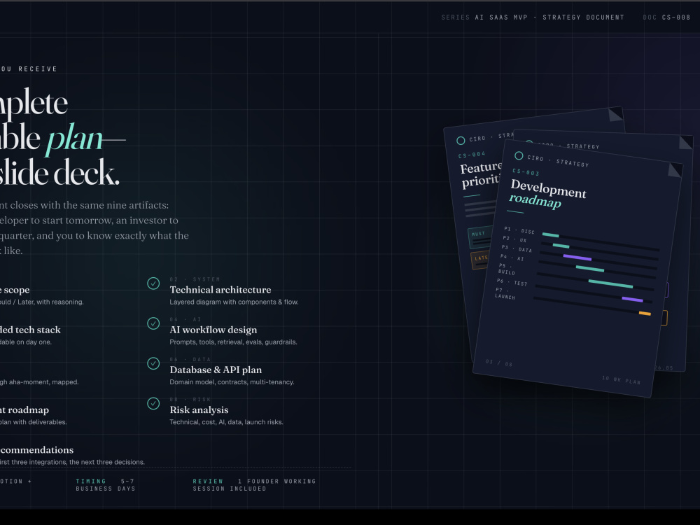Click 'Prompts, tools, retrieval, evals, guardrails.' text
Viewport: 700px width, 525px height.
coord(233,342)
